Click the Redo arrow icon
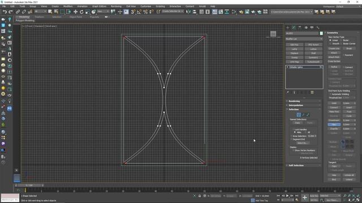362x203 pixels. pyautogui.click(x=11, y=11)
